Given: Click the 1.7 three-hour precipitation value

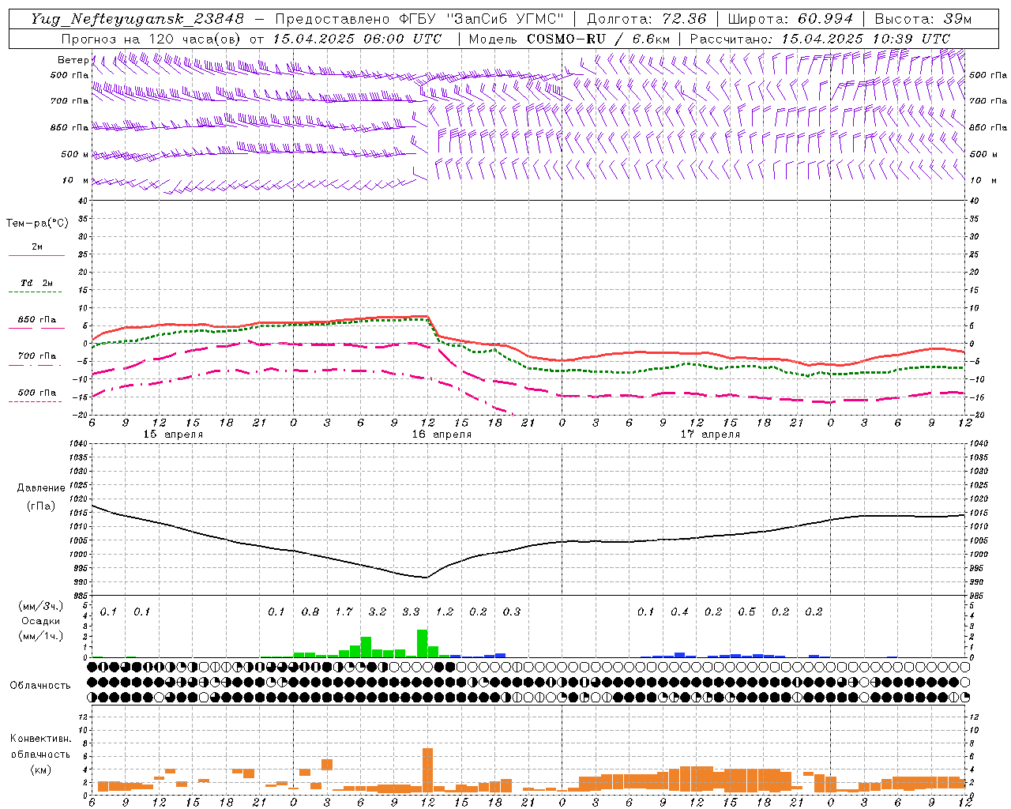Looking at the screenshot, I should tap(344, 612).
